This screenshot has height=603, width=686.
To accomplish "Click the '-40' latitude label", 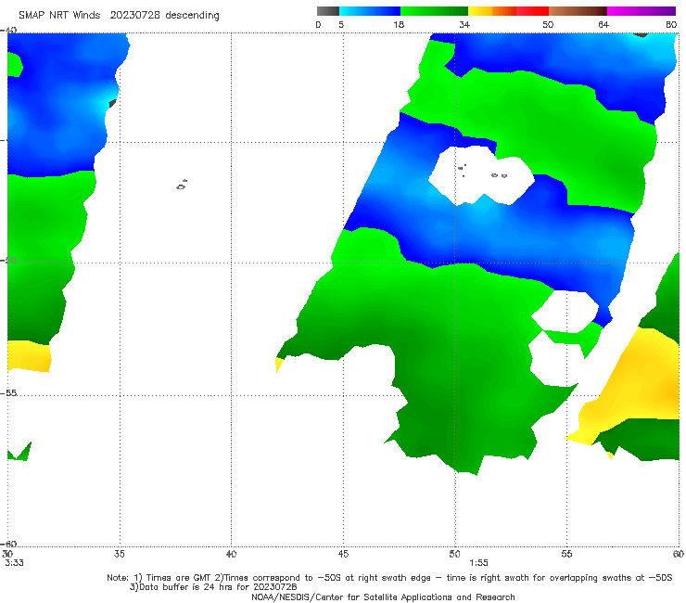I will 8,30.
